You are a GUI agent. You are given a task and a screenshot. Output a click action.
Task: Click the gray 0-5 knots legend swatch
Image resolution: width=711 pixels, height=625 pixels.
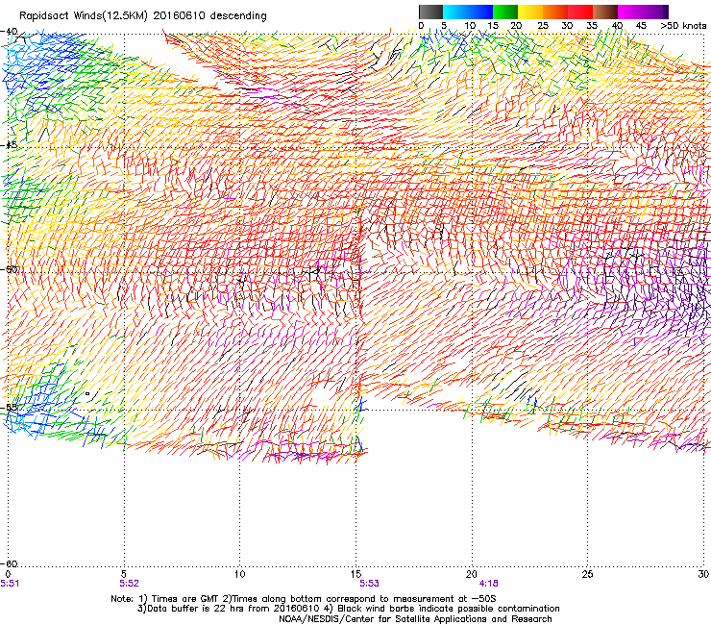430,12
